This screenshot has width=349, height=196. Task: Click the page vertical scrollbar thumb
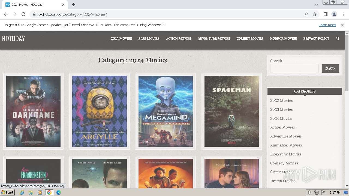click(347, 63)
